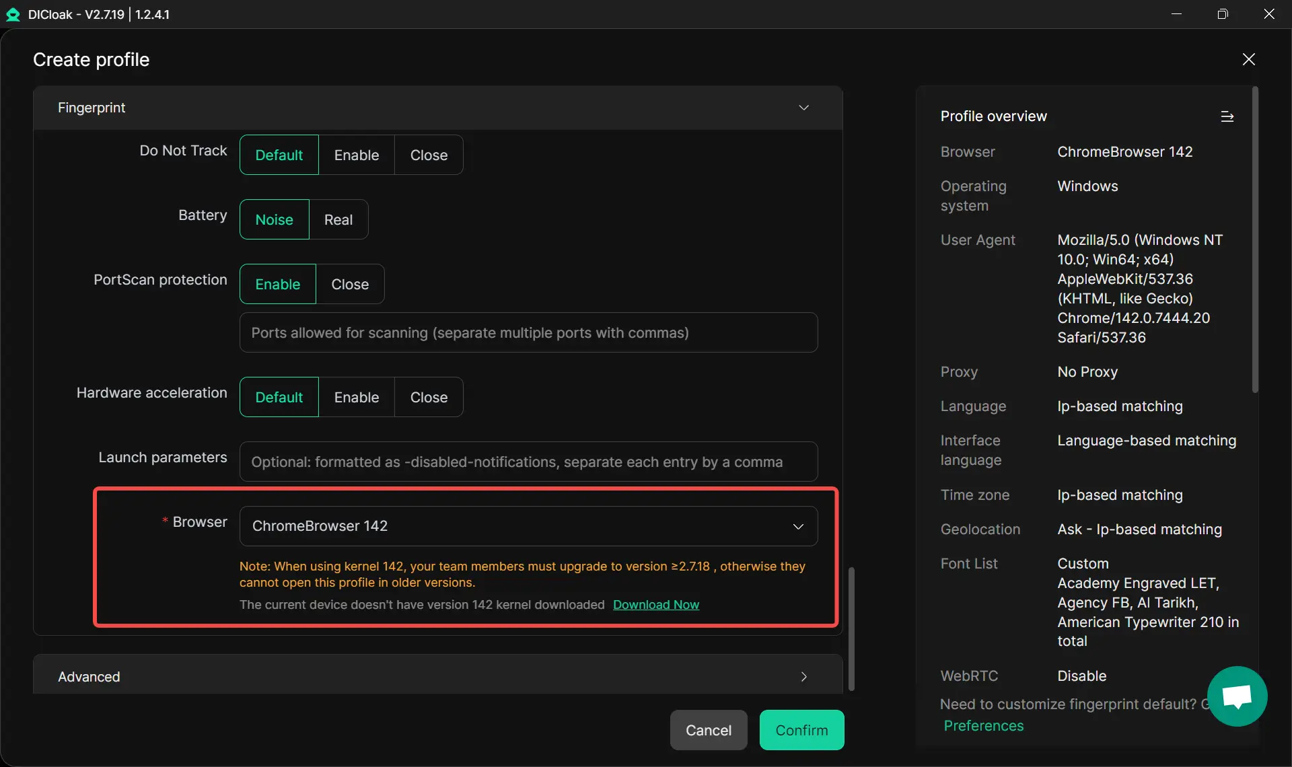Restore the DICloak window size
The width and height of the screenshot is (1292, 767).
coord(1223,14)
